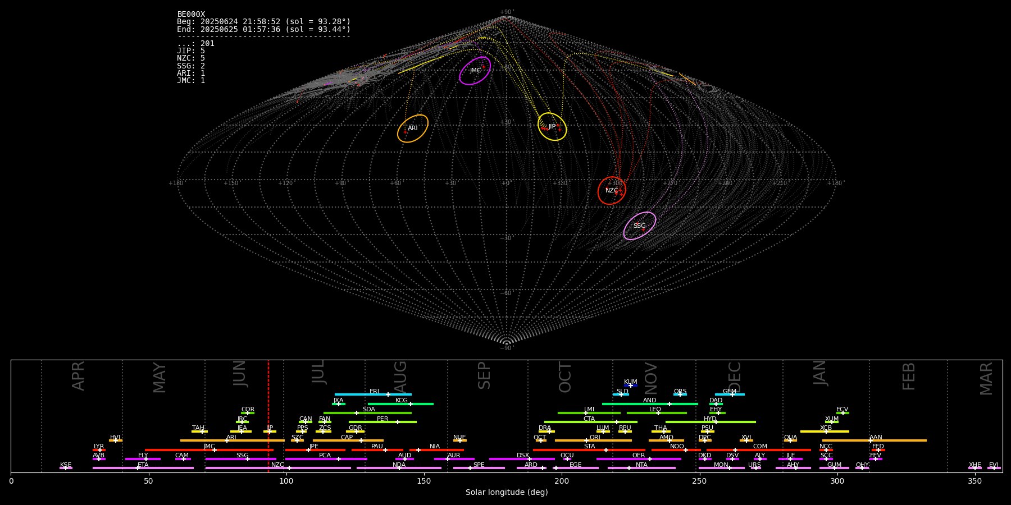This screenshot has width=1011, height=505.
Task: Click the NOO red bar in the timeline
Action: (676, 450)
